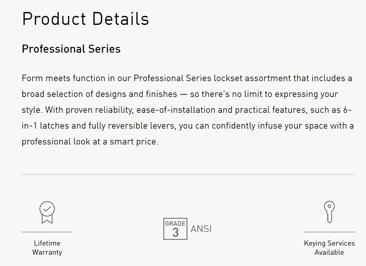Select the Keying Services Available label
366x266 pixels.
pos(329,248)
